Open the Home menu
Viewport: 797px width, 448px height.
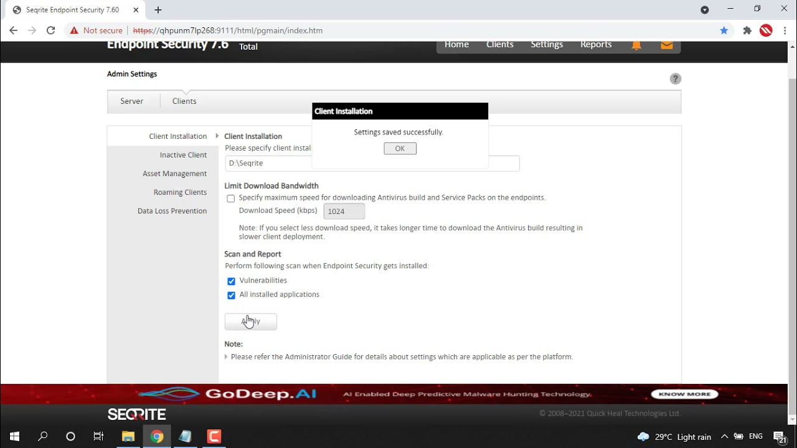coord(456,44)
